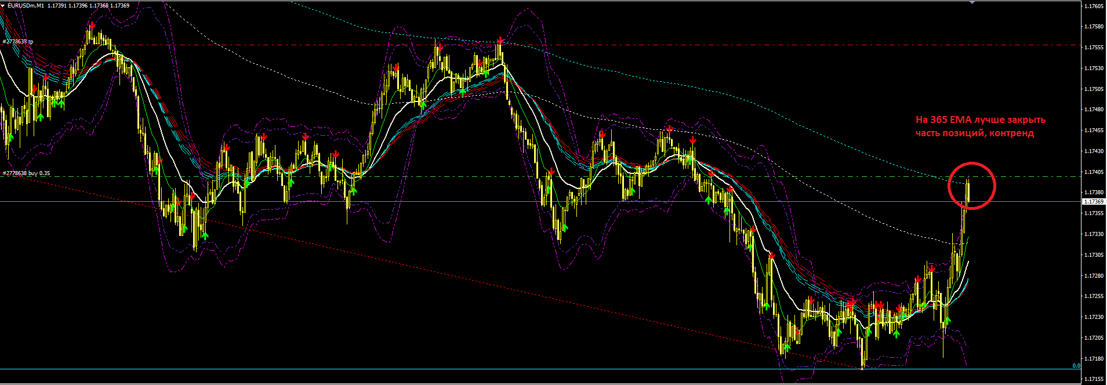Open the chart menu arrow beside EURUSDm,M1
Image resolution: width=1107 pixels, height=385 pixels.
tap(3, 6)
